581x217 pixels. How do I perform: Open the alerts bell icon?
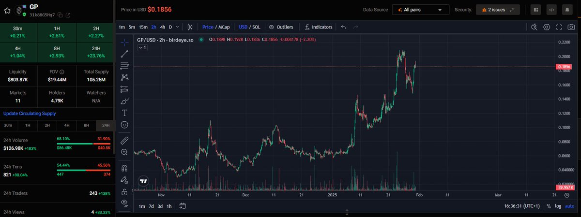tap(567, 9)
